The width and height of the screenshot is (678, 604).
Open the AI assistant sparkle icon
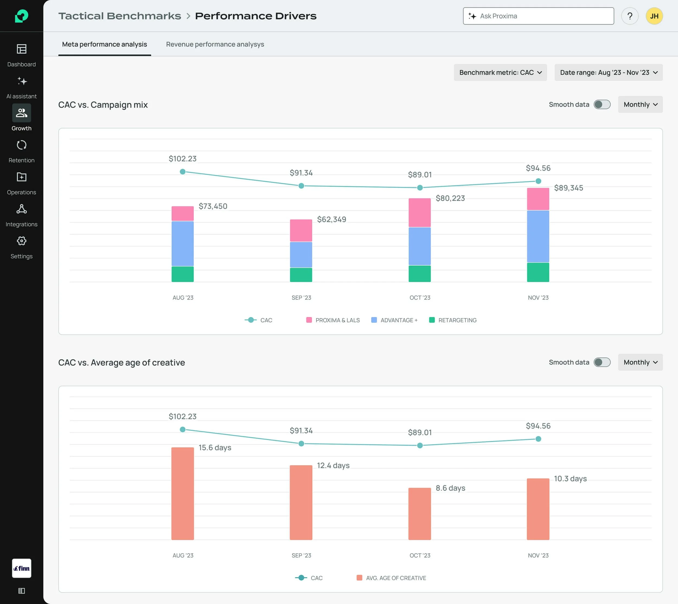point(22,81)
